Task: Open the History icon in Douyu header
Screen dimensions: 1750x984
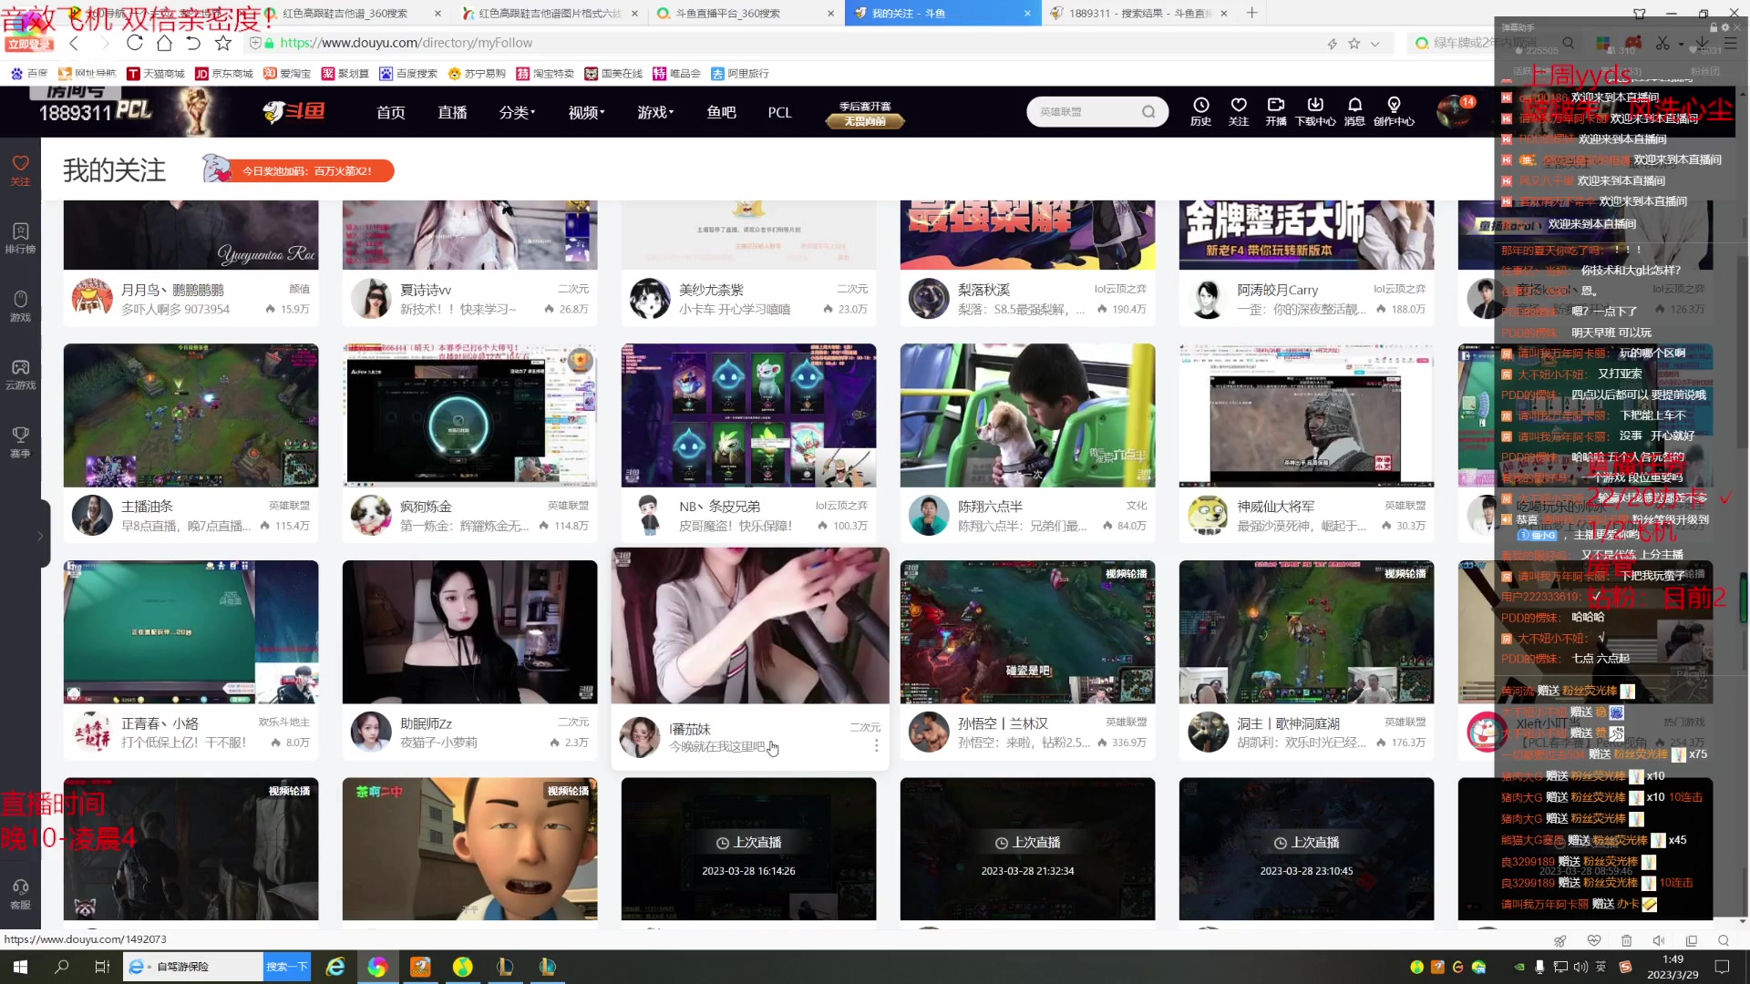Action: pos(1200,111)
